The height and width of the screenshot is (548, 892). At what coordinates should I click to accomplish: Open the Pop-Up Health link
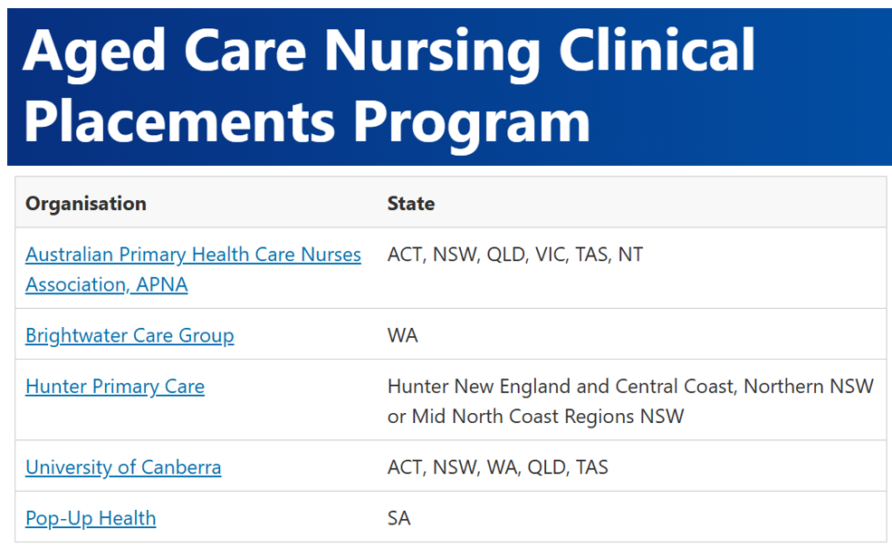click(91, 517)
